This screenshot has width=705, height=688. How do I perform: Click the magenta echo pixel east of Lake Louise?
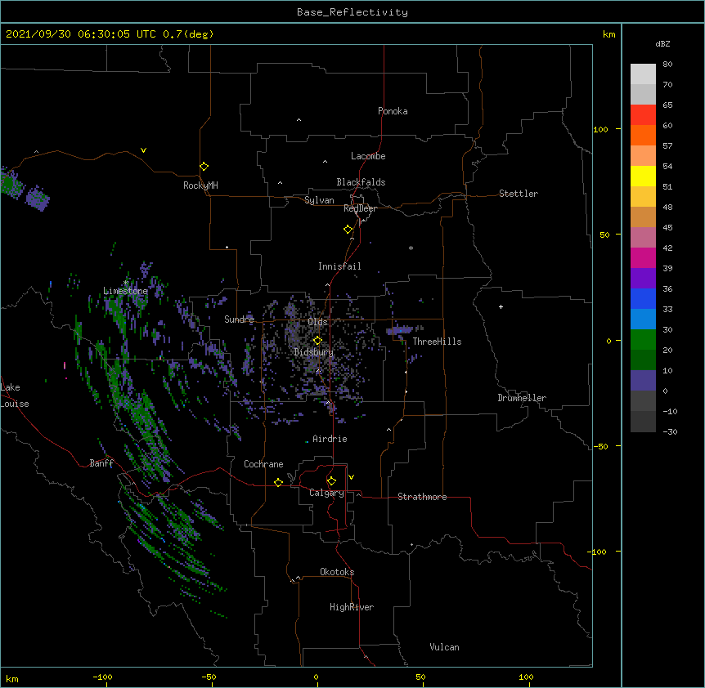tap(65, 365)
